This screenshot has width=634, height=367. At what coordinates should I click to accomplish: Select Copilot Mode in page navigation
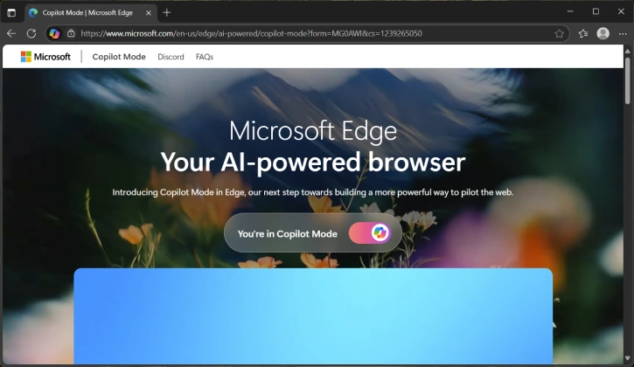click(x=119, y=57)
